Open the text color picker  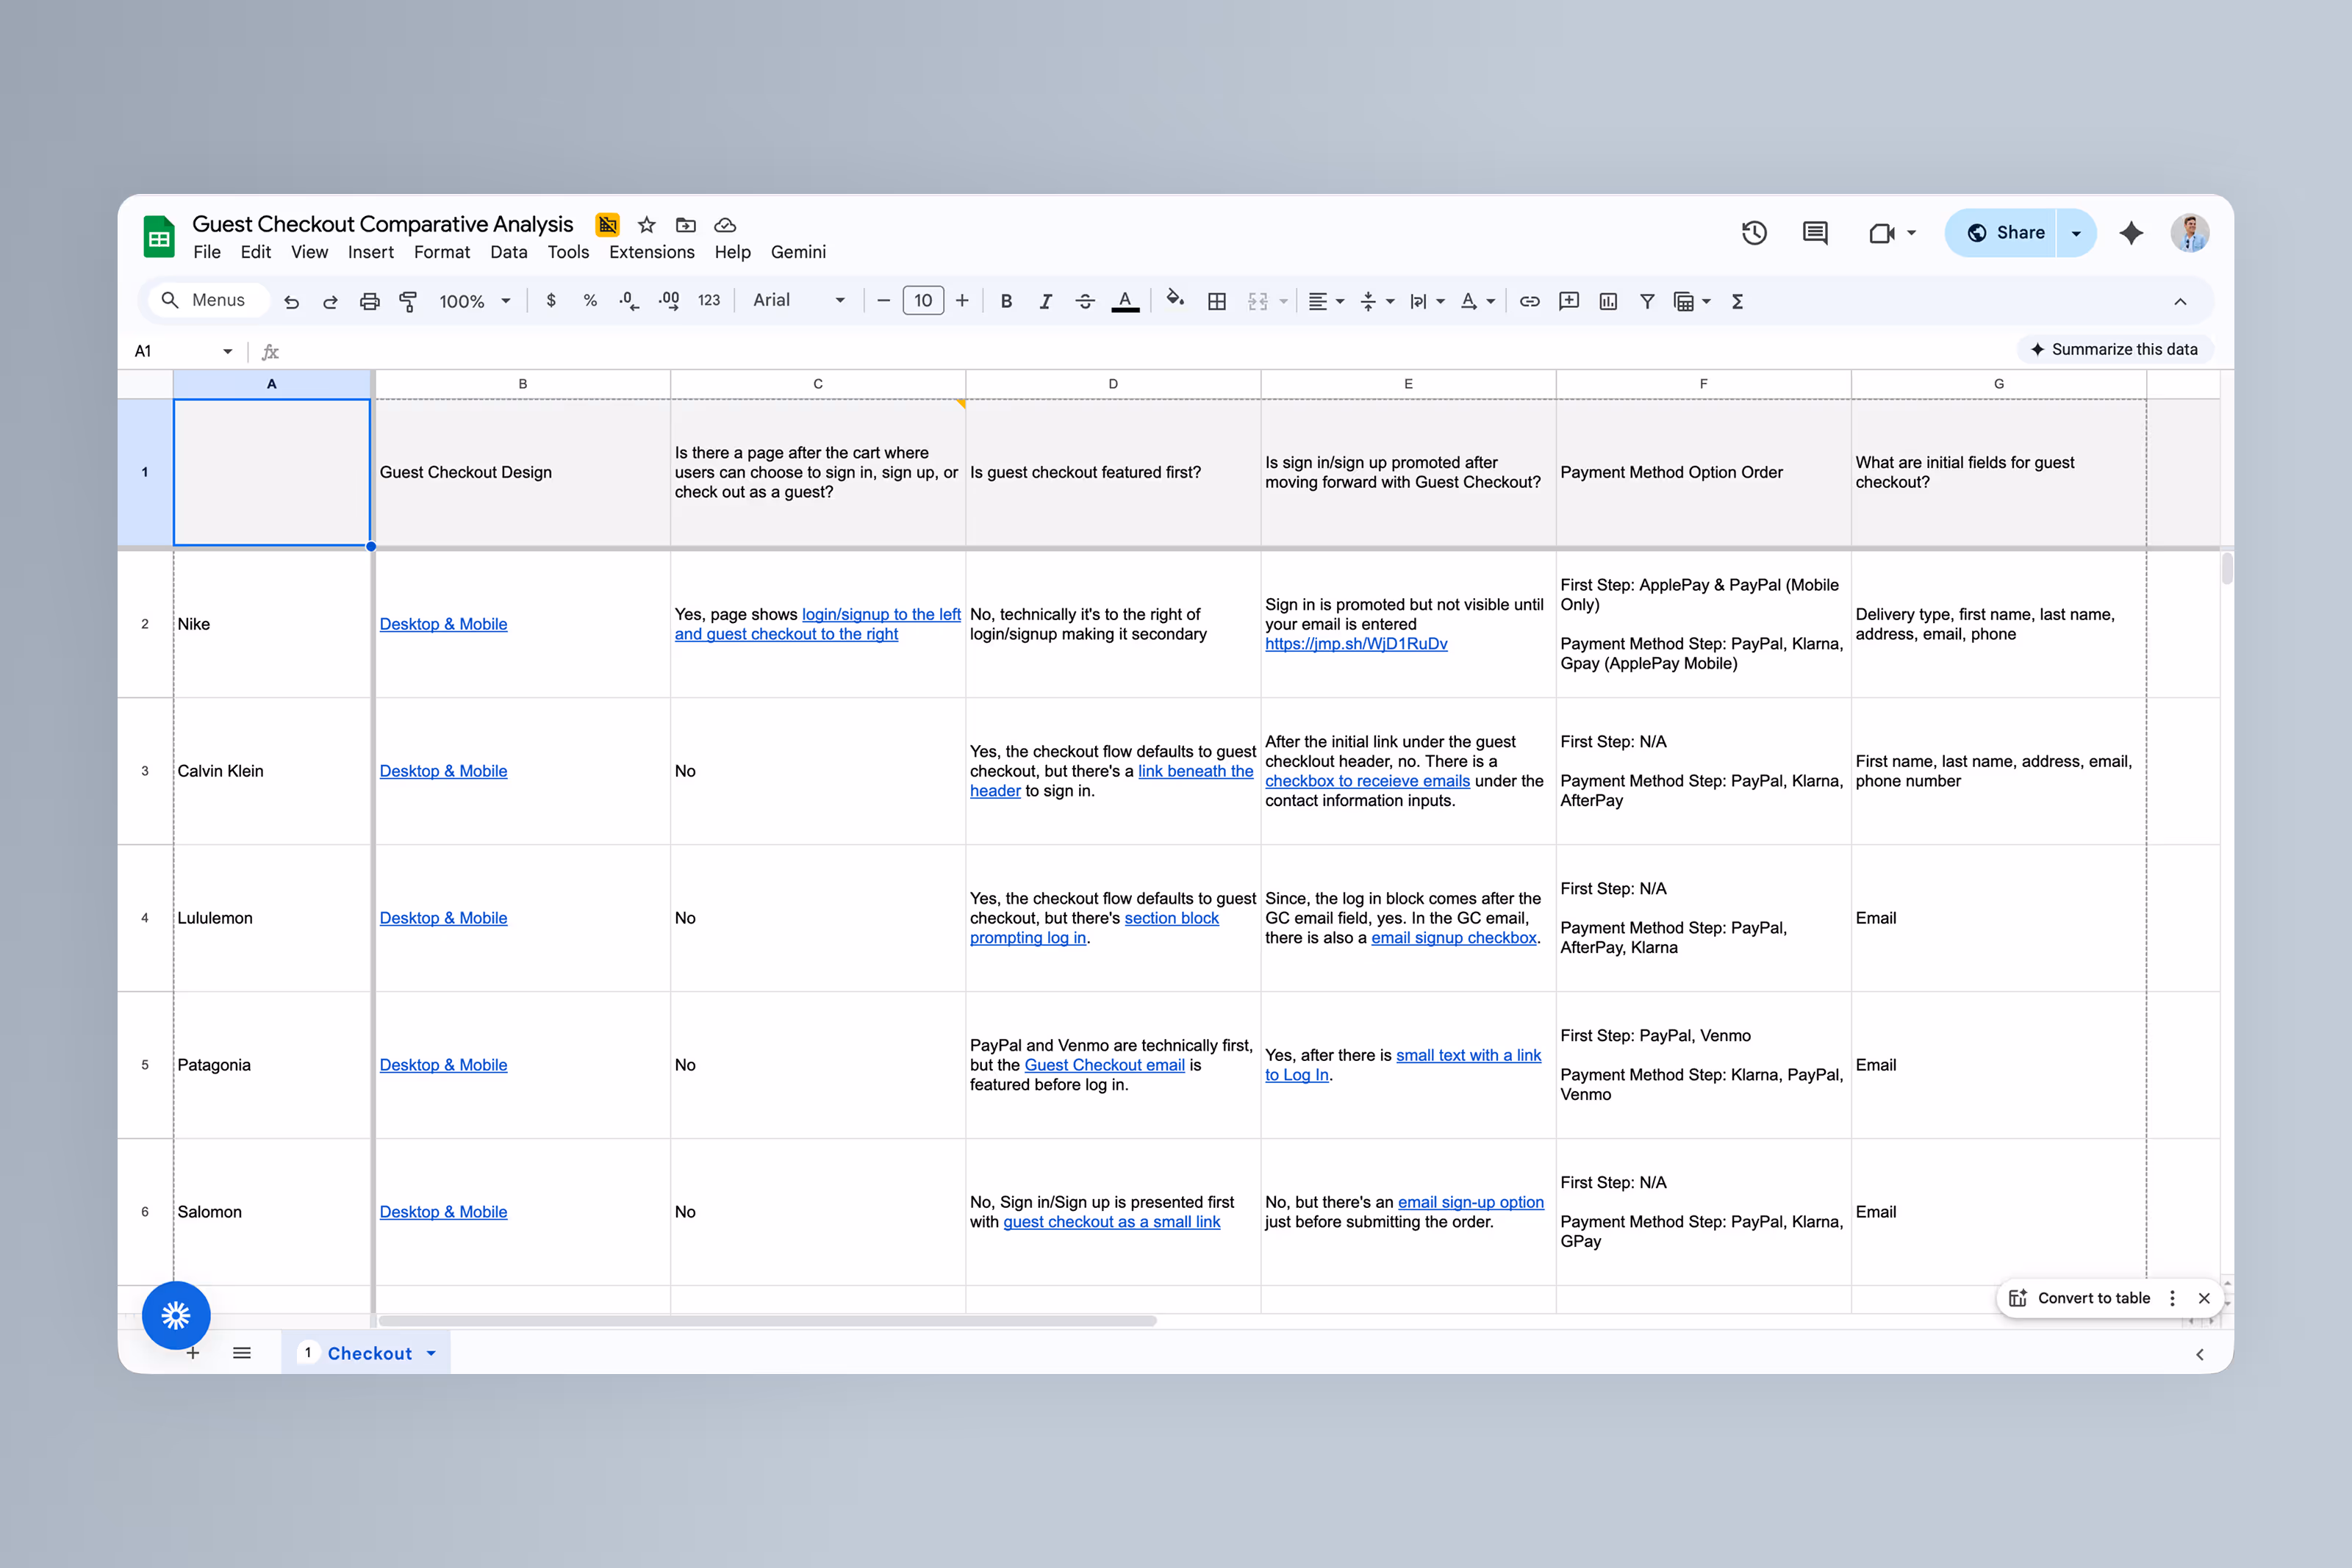tap(1125, 300)
